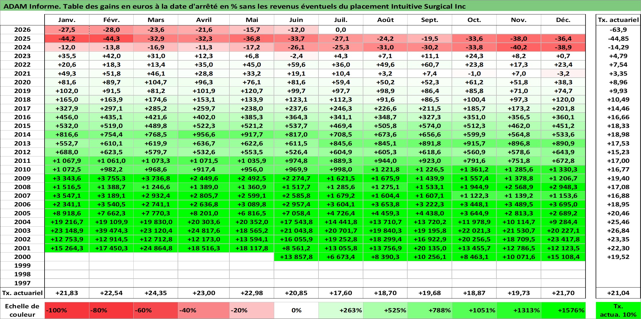Click the '+60,7' cell in row 2022

pos(430,65)
